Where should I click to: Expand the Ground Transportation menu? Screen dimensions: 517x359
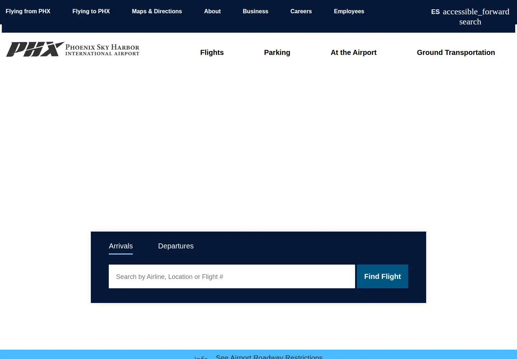pos(456,52)
